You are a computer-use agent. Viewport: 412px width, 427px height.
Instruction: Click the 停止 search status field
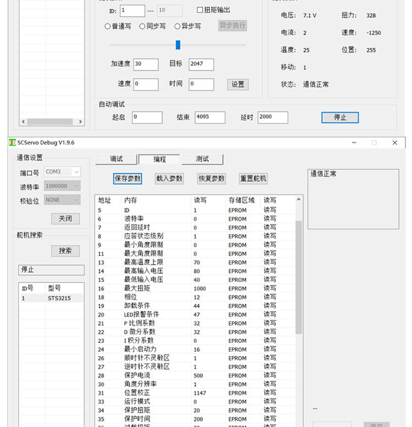(x=52, y=270)
